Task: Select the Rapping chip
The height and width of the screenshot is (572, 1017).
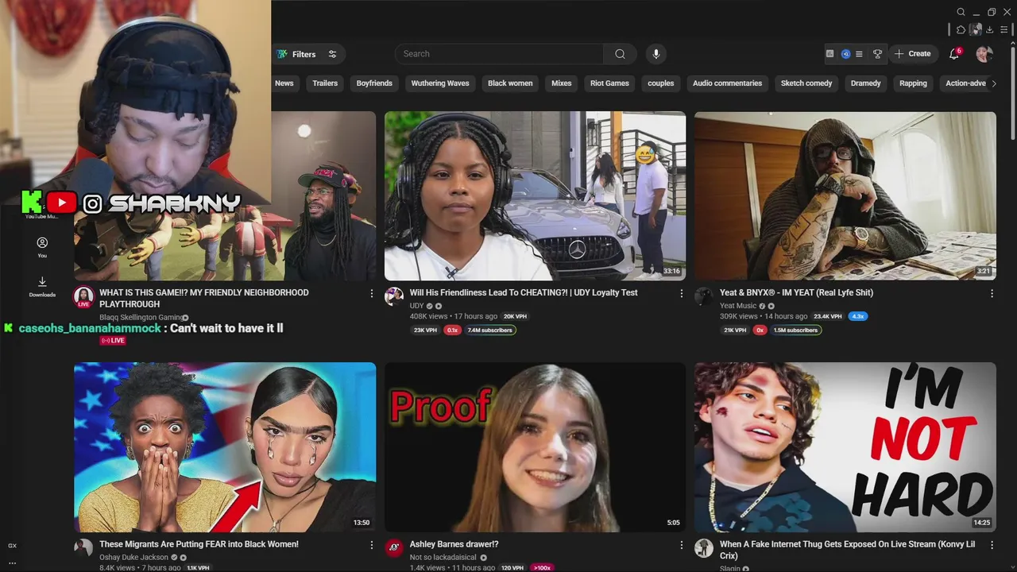Action: click(913, 83)
